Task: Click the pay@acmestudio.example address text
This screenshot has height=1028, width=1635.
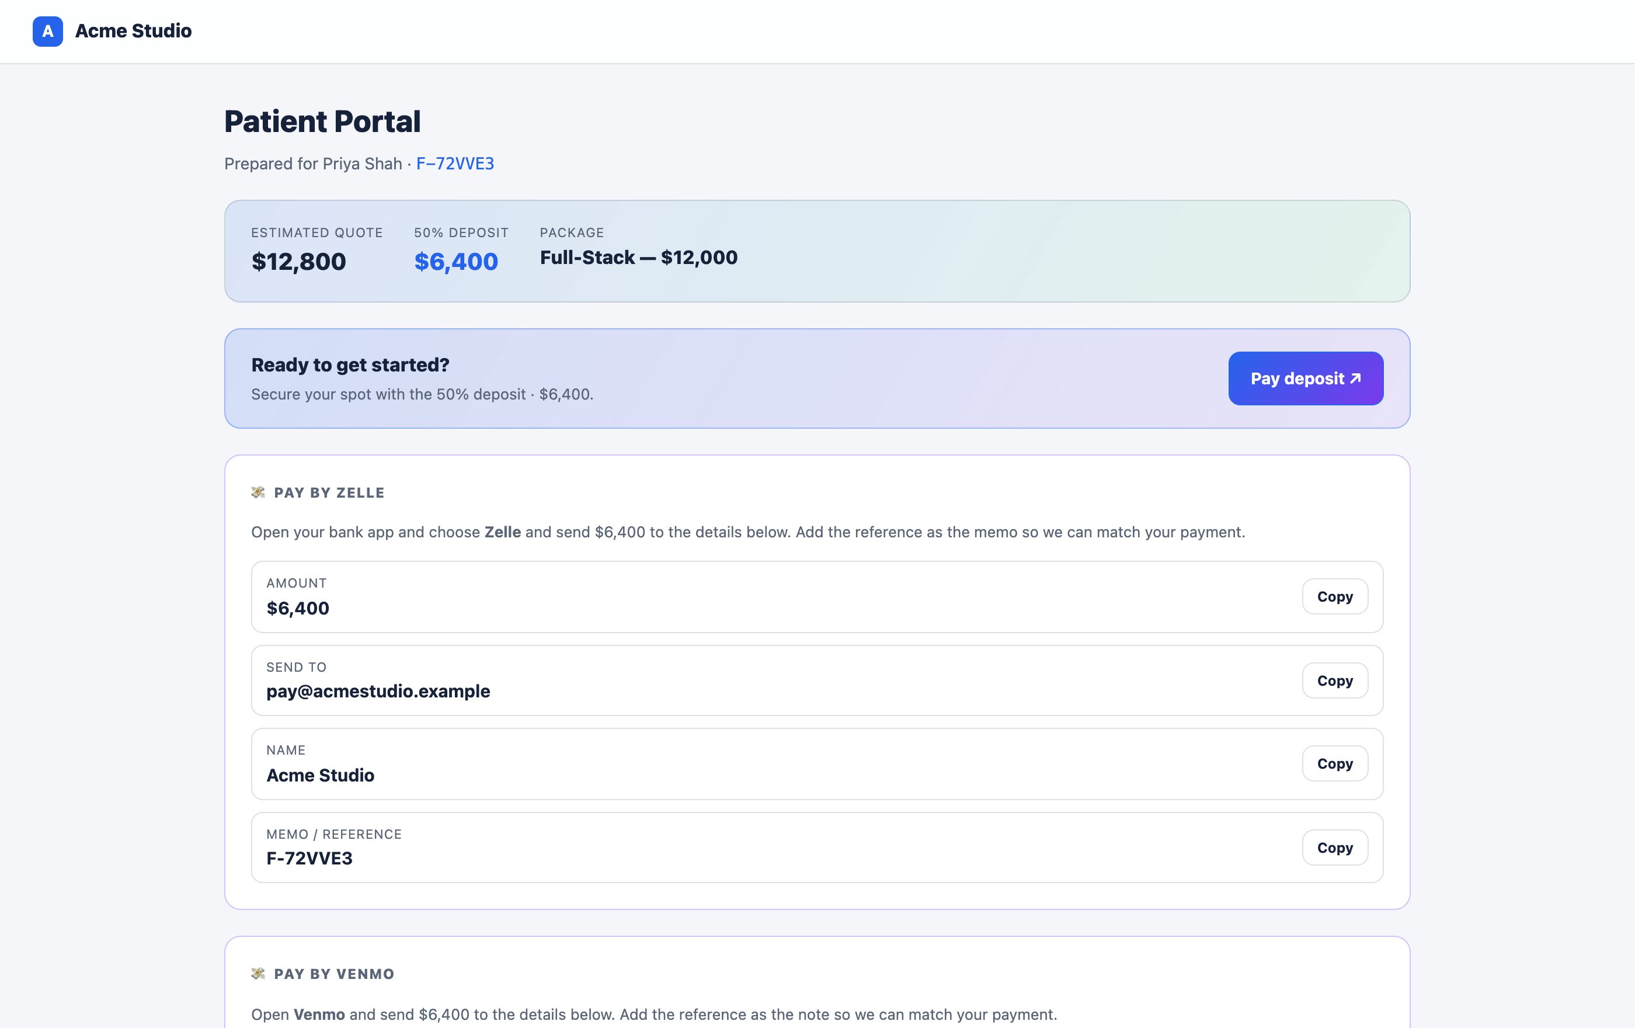Action: [x=378, y=691]
